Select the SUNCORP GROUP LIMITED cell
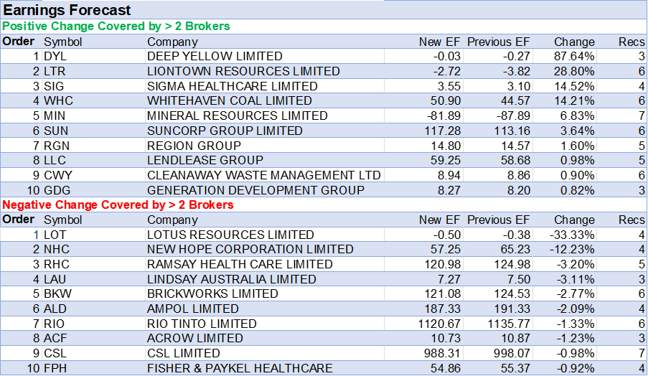 (225, 131)
